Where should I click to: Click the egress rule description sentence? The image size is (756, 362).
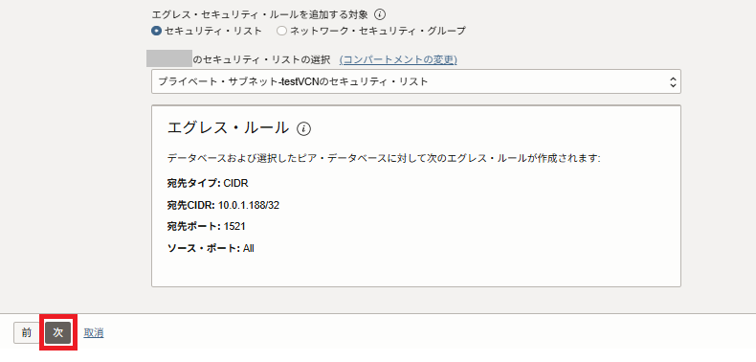384,158
